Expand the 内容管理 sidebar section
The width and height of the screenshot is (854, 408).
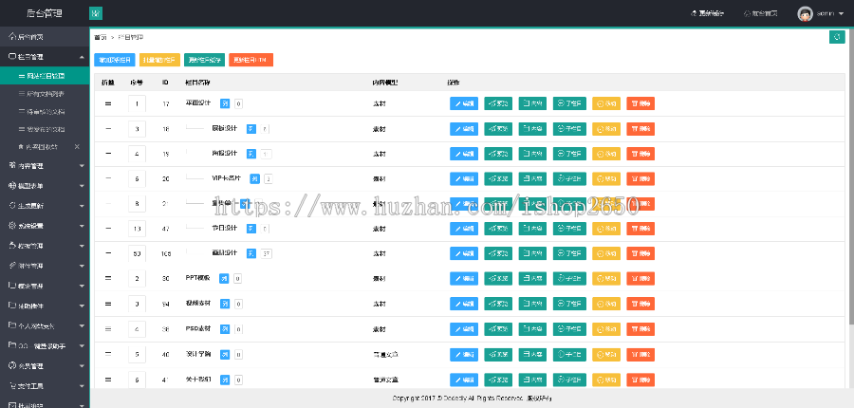[x=82, y=165]
